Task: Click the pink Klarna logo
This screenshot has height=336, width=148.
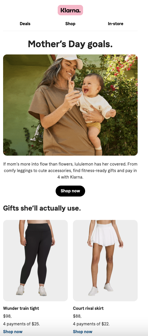Action: (x=70, y=10)
